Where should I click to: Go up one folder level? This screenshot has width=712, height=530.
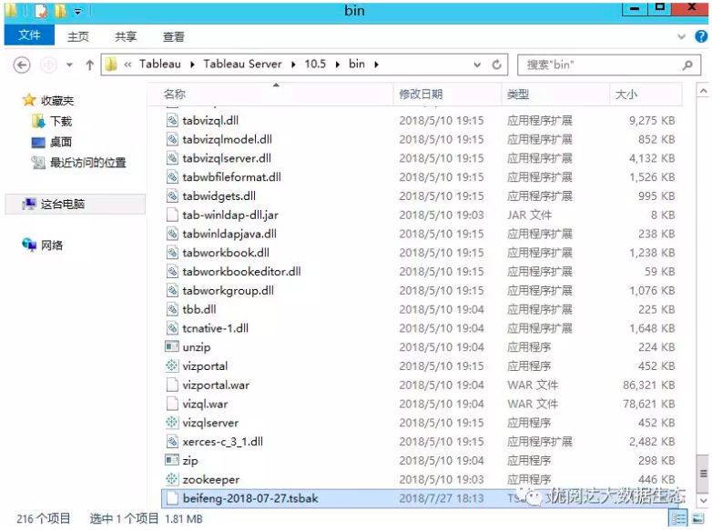coord(90,65)
